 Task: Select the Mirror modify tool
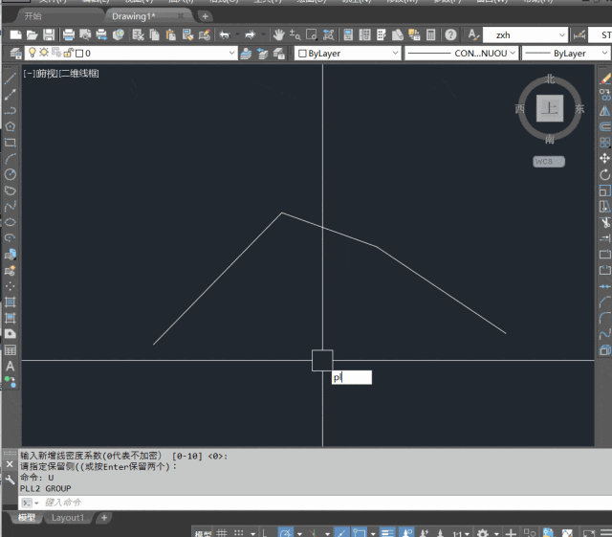point(605,111)
